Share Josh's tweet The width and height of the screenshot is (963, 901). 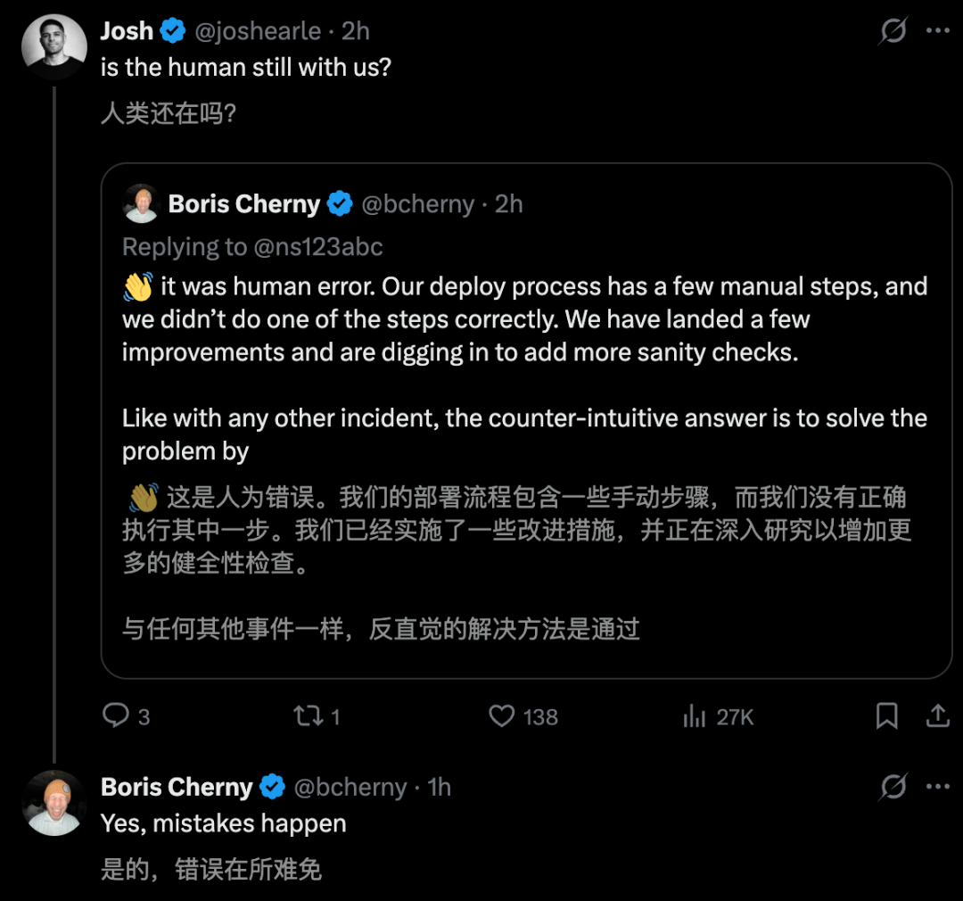pos(937,715)
